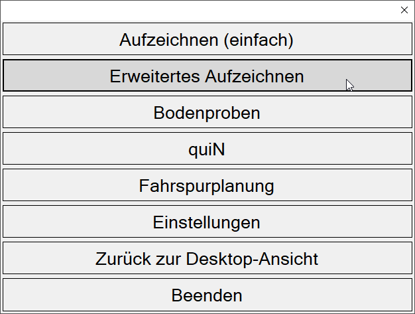
Task: Pick the quiN menu entry
Action: tap(207, 149)
